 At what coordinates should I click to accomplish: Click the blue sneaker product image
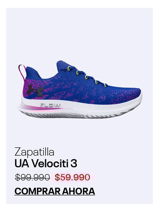tap(80, 90)
